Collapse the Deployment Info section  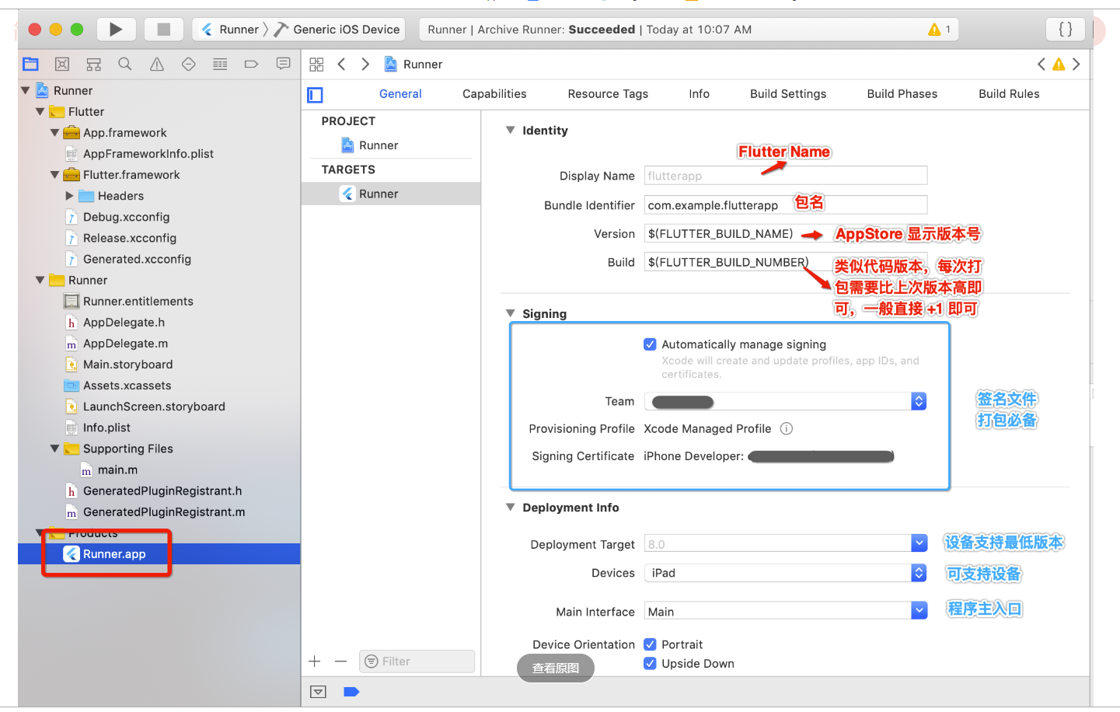[x=511, y=508]
